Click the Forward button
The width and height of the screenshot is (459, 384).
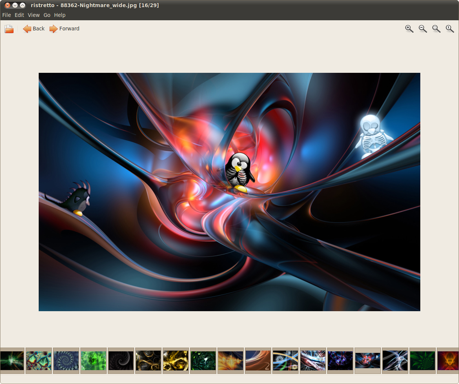tap(64, 28)
